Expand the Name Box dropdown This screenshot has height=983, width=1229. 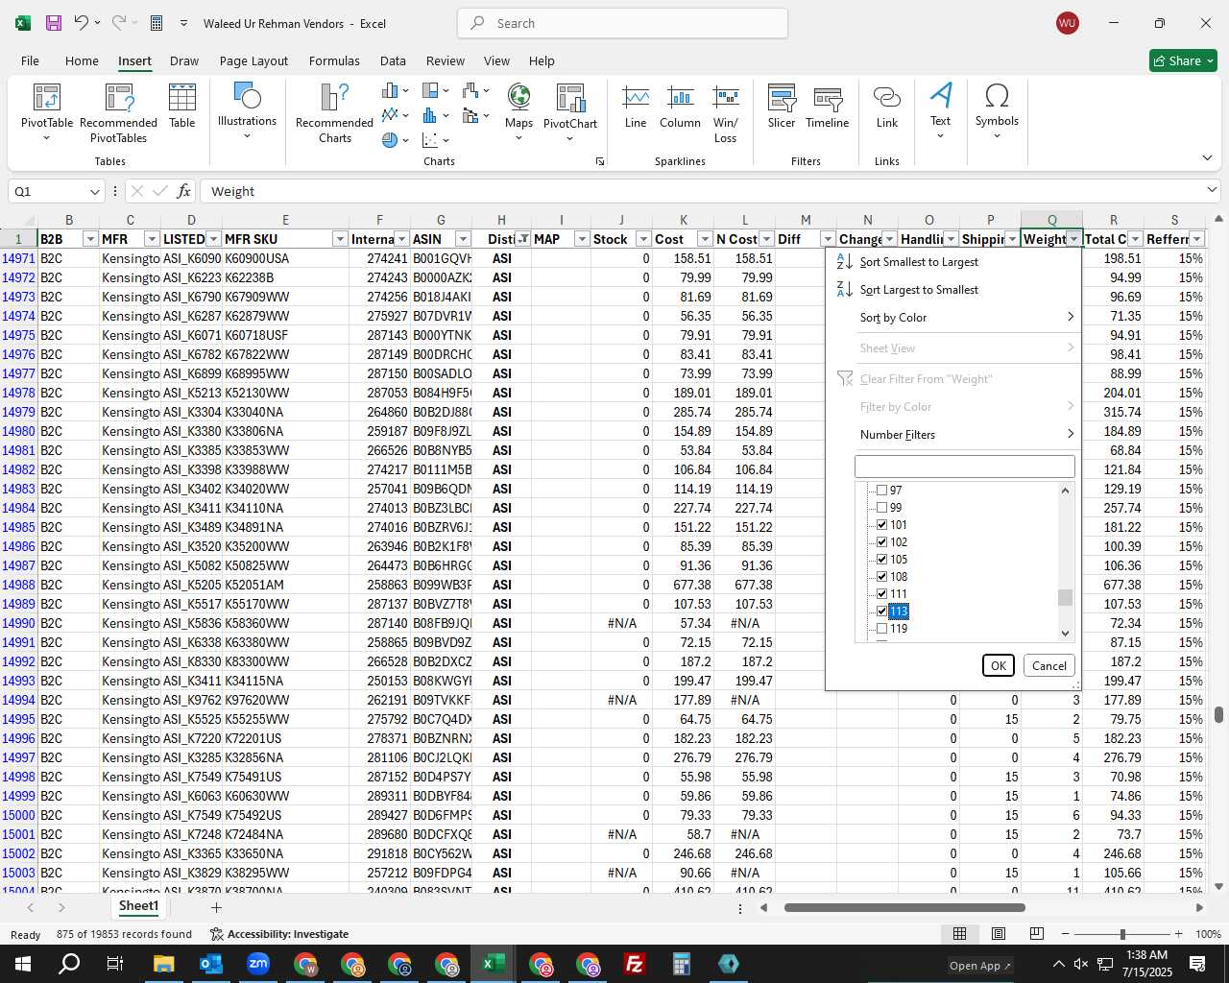pyautogui.click(x=94, y=192)
